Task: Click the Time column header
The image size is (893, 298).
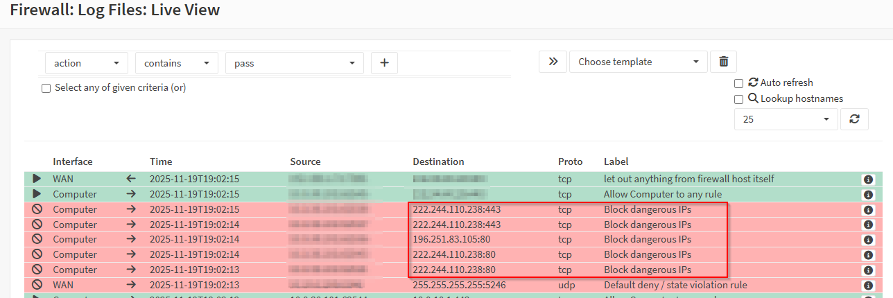Action: pos(161,161)
